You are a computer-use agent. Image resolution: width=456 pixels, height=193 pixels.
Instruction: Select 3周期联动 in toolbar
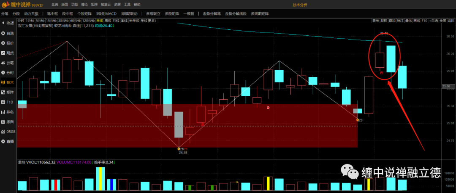coord(130,13)
